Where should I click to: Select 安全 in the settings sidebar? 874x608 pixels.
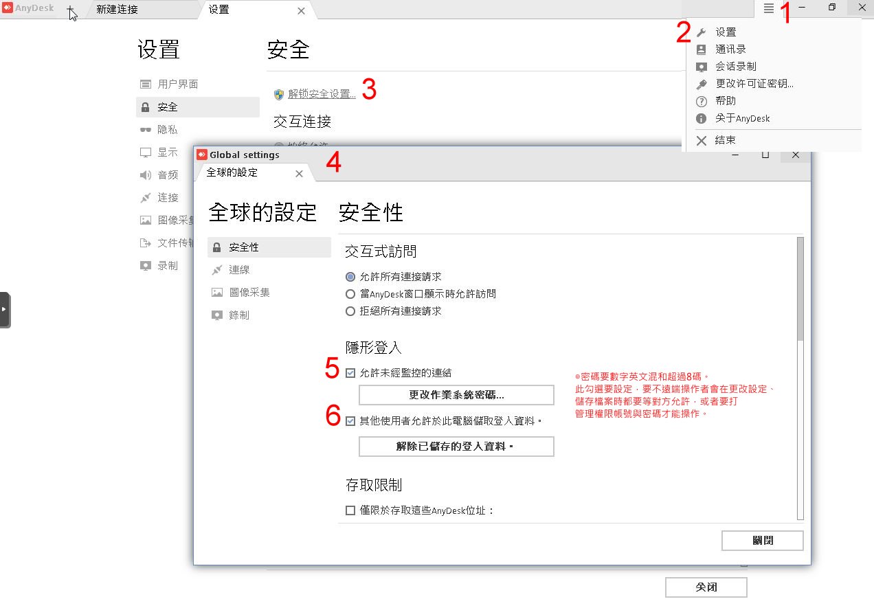(x=198, y=107)
